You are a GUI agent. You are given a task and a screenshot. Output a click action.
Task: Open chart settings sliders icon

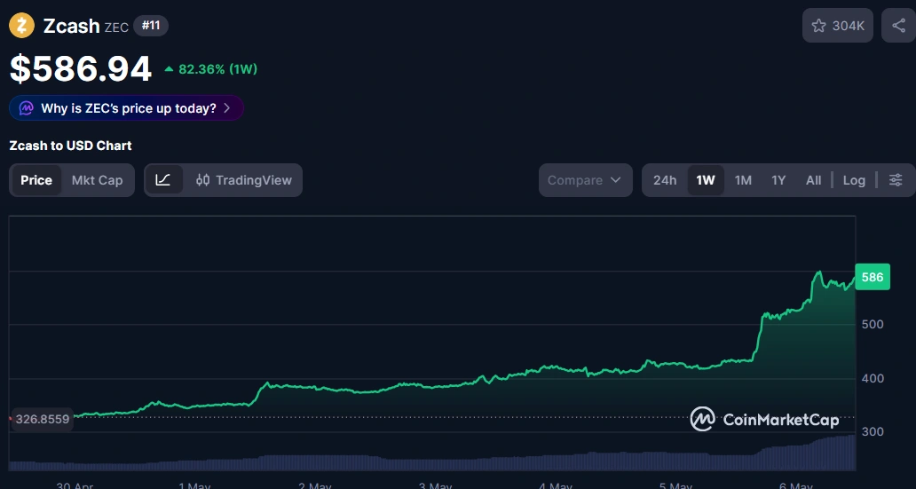pos(896,180)
